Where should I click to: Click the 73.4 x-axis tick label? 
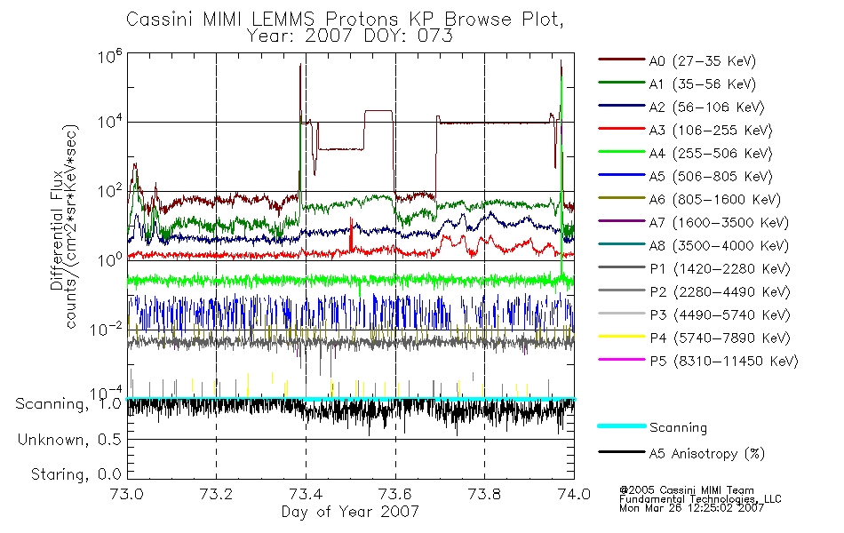[x=306, y=494]
